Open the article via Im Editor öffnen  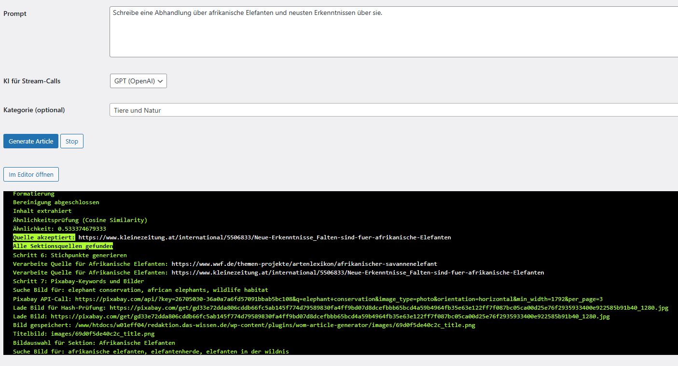coord(31,174)
